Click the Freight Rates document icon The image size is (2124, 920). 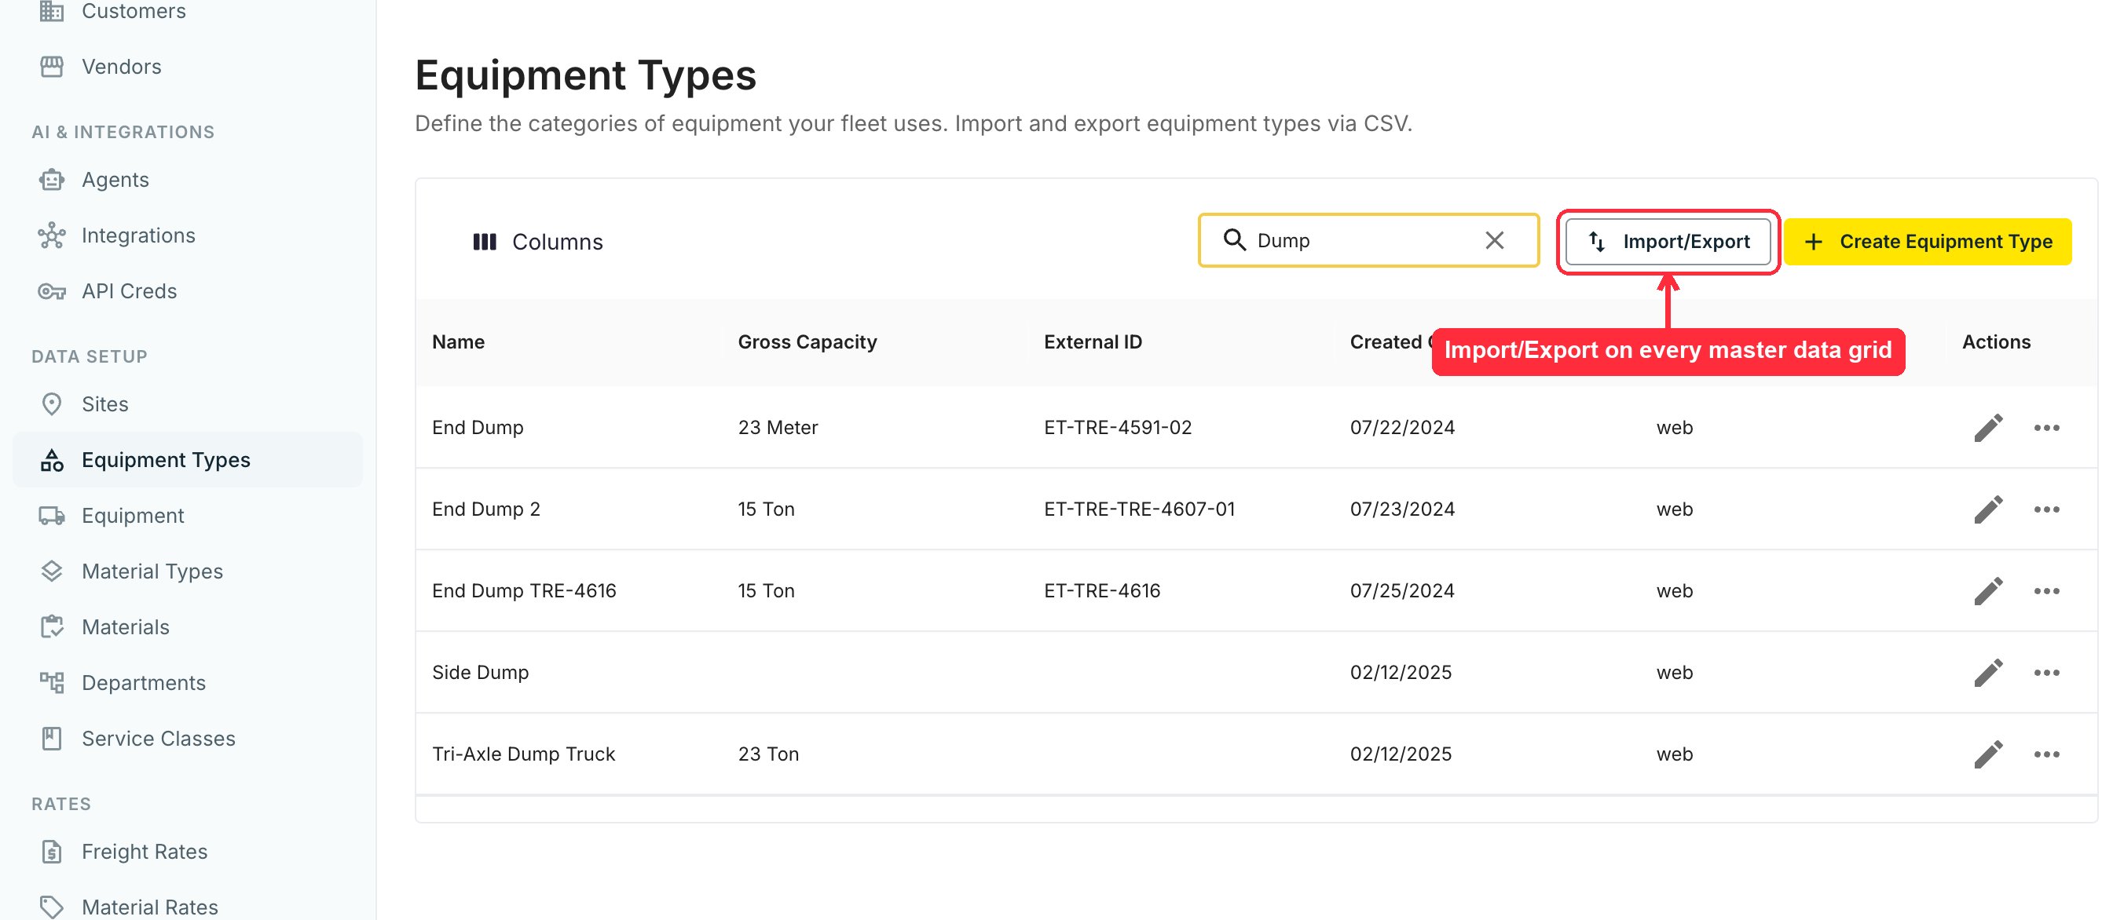click(x=52, y=852)
